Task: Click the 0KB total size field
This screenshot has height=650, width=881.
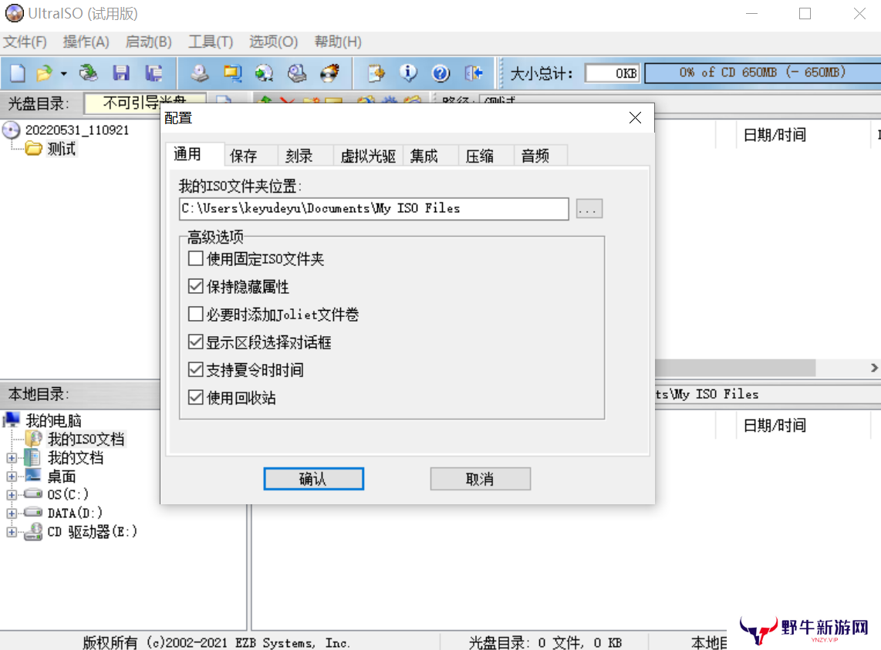Action: [612, 73]
